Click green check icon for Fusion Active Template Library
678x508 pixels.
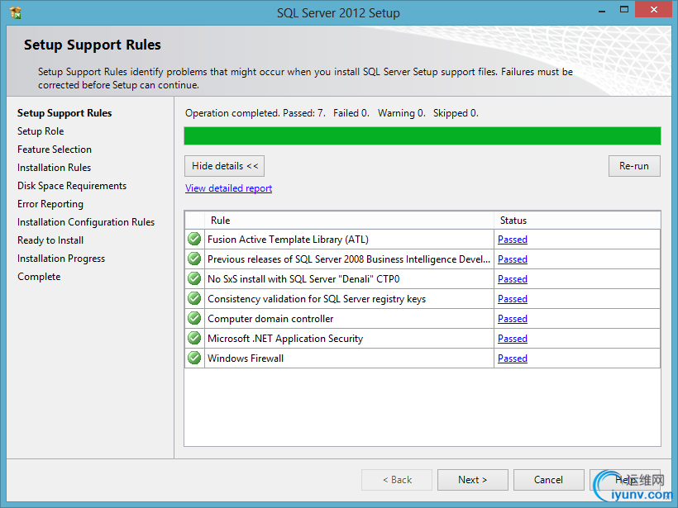coord(194,239)
